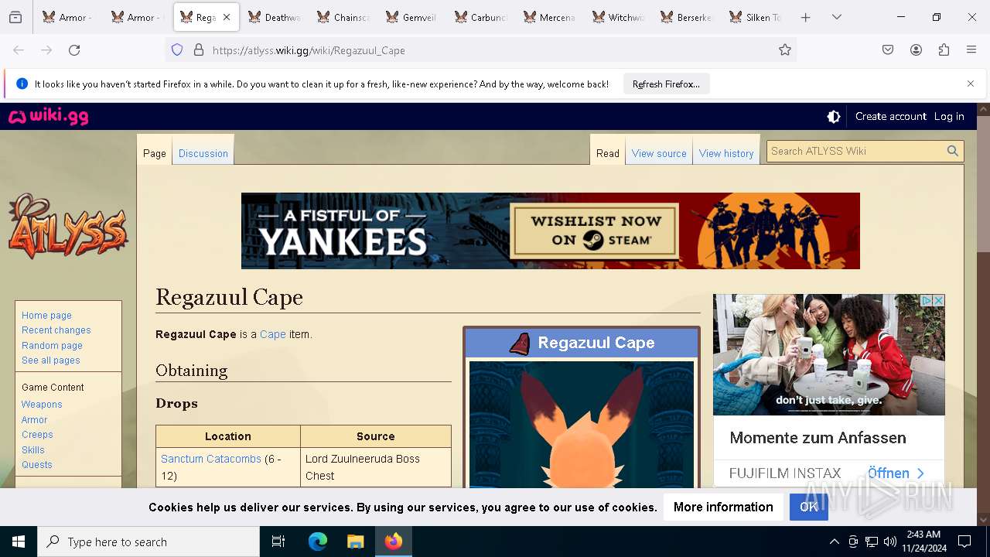Show hidden system tray icons

(834, 542)
